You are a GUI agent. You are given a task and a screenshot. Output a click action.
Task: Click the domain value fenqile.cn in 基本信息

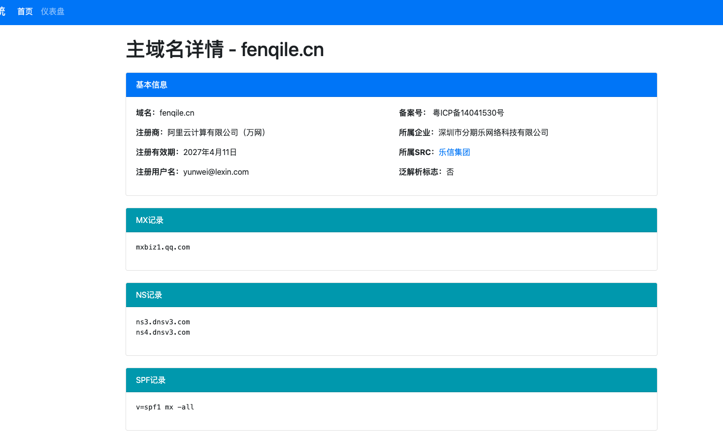click(177, 113)
